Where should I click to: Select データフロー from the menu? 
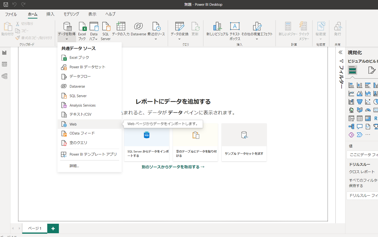click(x=89, y=77)
